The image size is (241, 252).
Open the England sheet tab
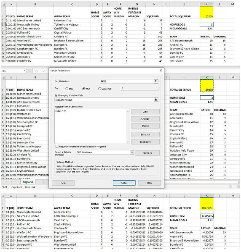(x=28, y=182)
